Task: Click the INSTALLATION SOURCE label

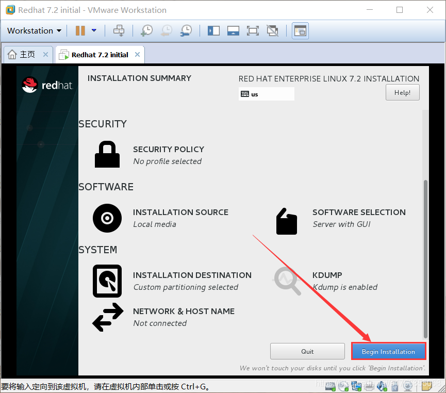Action: 180,212
